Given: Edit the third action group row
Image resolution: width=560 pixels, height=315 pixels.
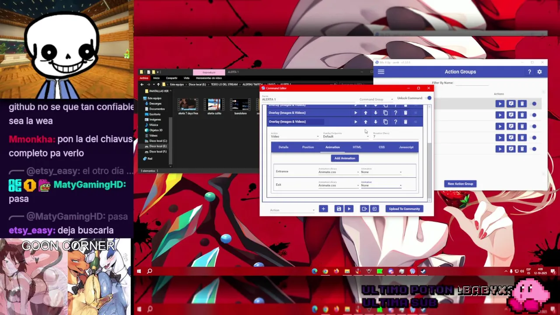Looking at the screenshot, I should click(x=511, y=126).
